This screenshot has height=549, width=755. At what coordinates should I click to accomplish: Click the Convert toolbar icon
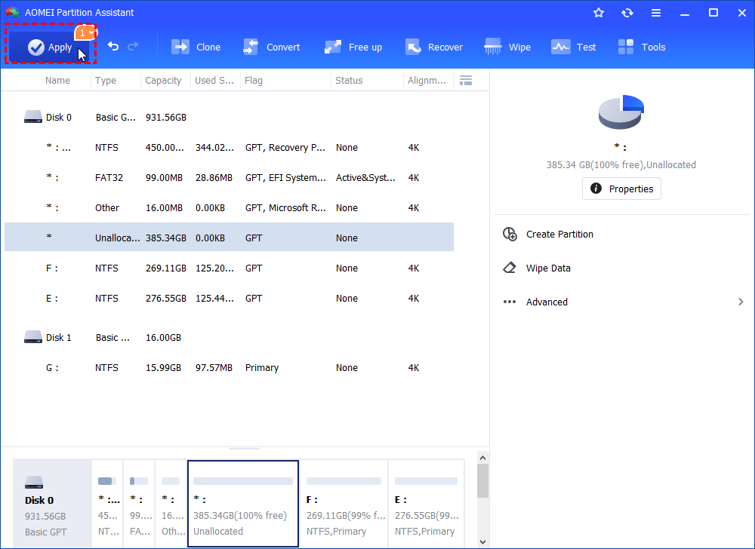[x=251, y=47]
